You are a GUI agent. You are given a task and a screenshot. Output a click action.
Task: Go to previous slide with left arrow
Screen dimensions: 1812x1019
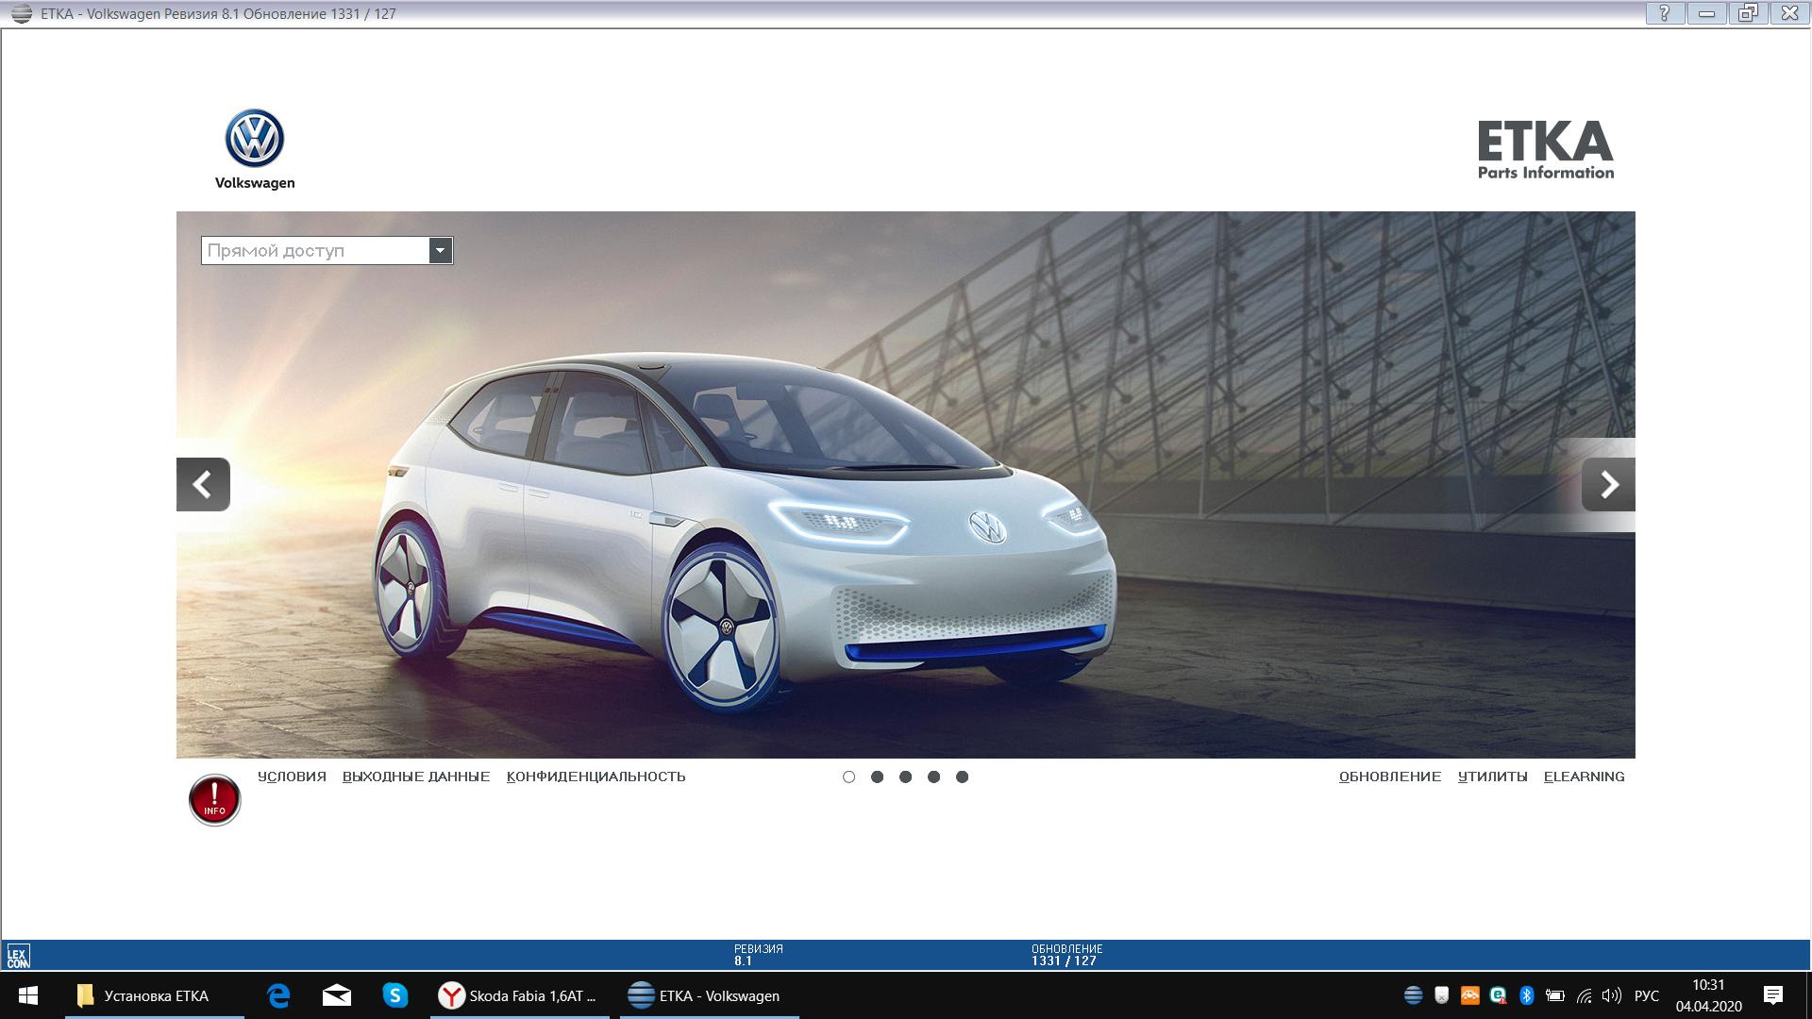click(203, 484)
